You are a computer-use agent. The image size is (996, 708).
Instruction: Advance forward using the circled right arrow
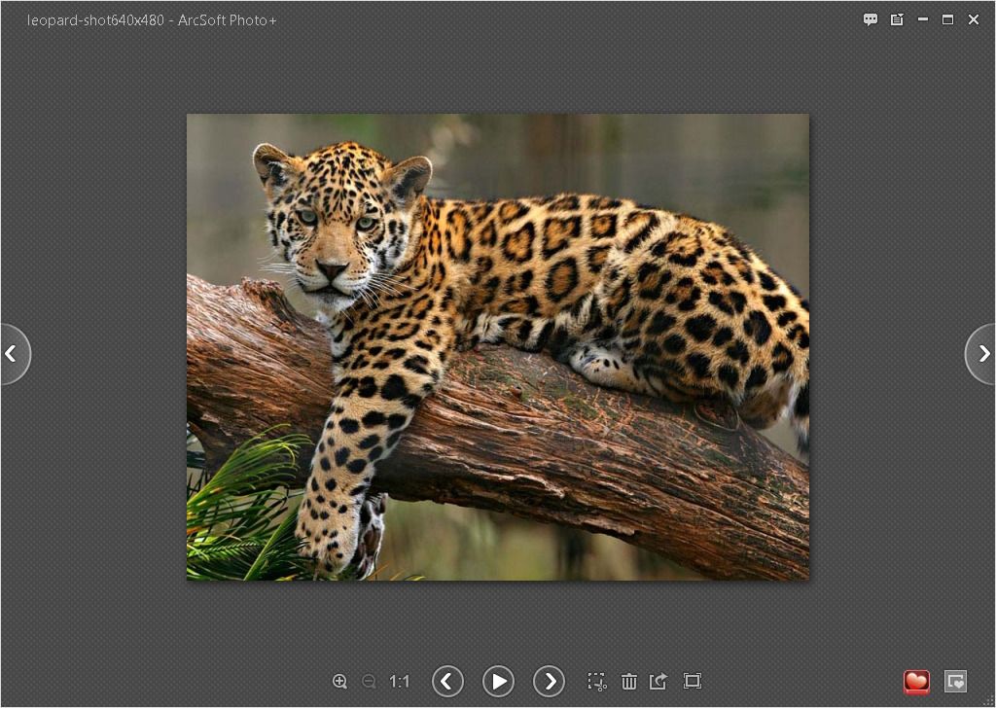(551, 681)
